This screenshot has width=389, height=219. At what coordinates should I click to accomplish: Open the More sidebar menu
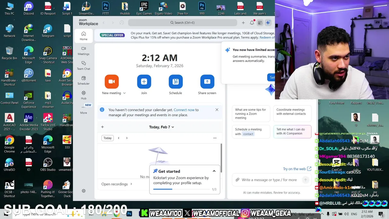pyautogui.click(x=84, y=110)
